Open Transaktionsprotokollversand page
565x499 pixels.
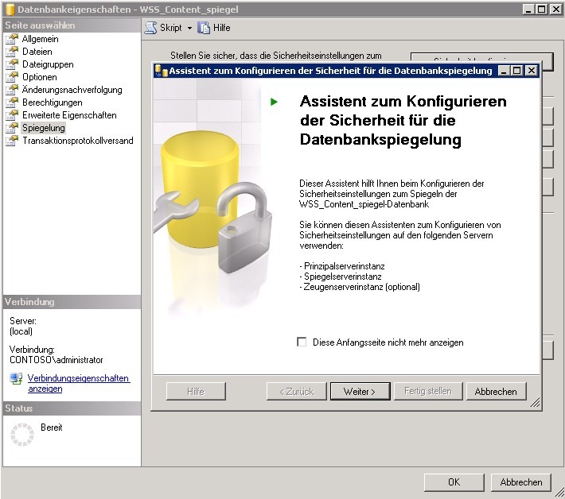pos(77,141)
